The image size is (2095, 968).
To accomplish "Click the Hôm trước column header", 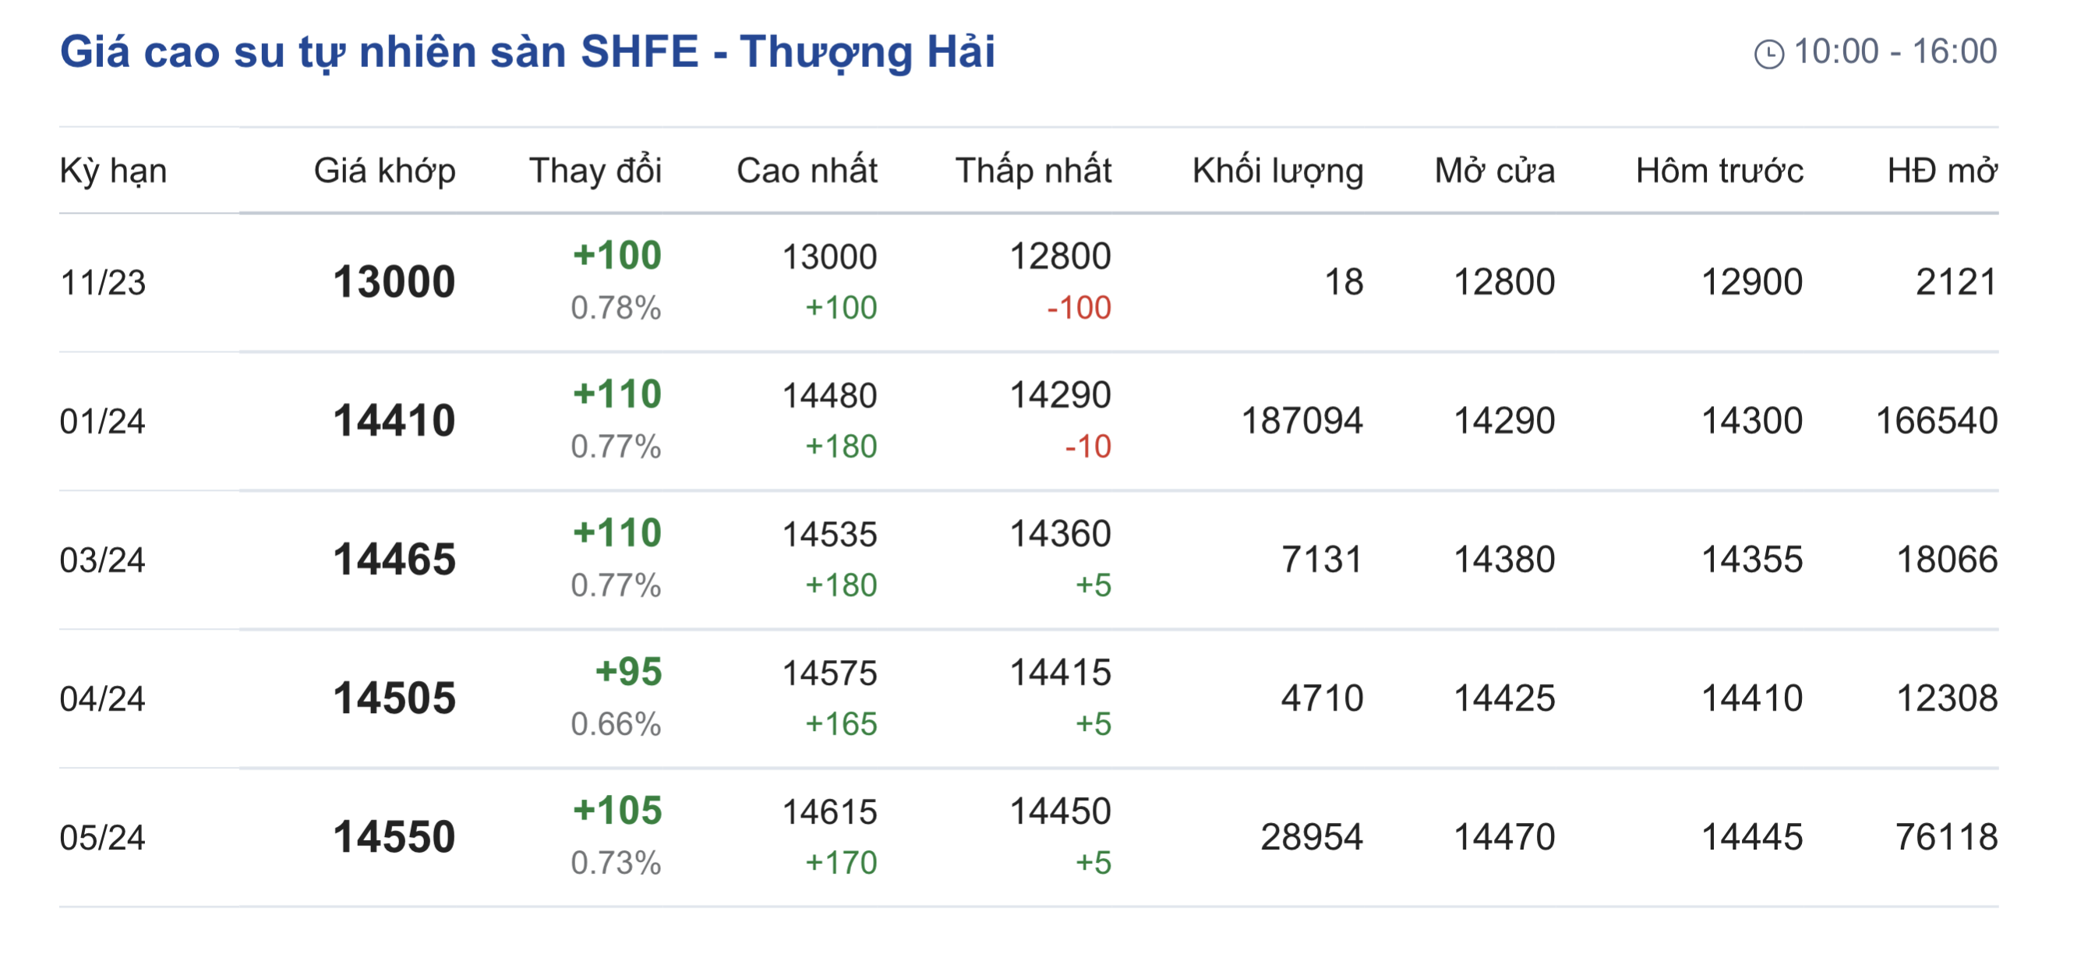I will pos(1719,171).
